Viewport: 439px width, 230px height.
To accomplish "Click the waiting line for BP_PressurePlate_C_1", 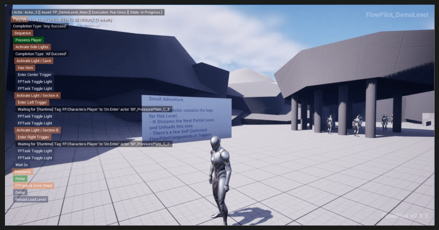I will point(94,144).
